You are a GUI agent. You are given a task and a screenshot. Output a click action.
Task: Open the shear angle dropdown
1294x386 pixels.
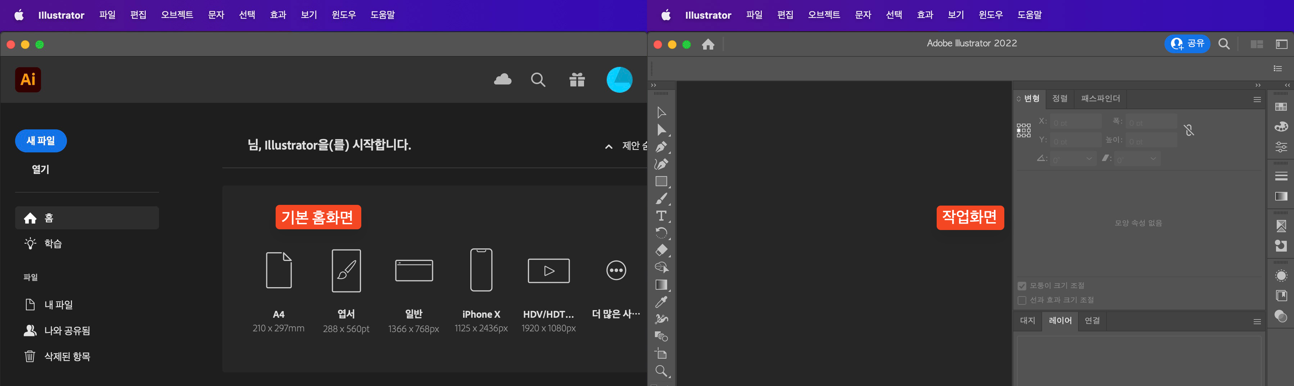click(1153, 159)
